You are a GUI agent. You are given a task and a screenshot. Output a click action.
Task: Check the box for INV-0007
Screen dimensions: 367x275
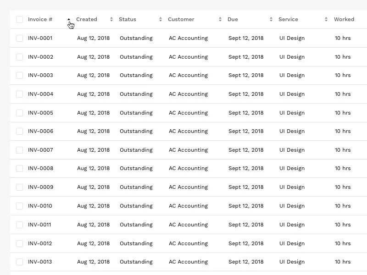point(19,150)
